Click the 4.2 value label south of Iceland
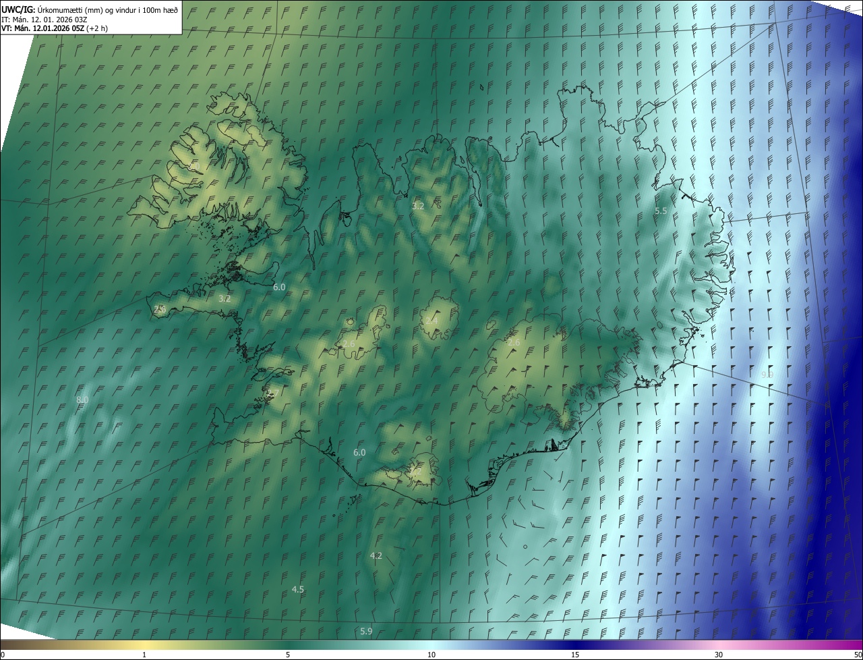863x660 pixels. [376, 556]
